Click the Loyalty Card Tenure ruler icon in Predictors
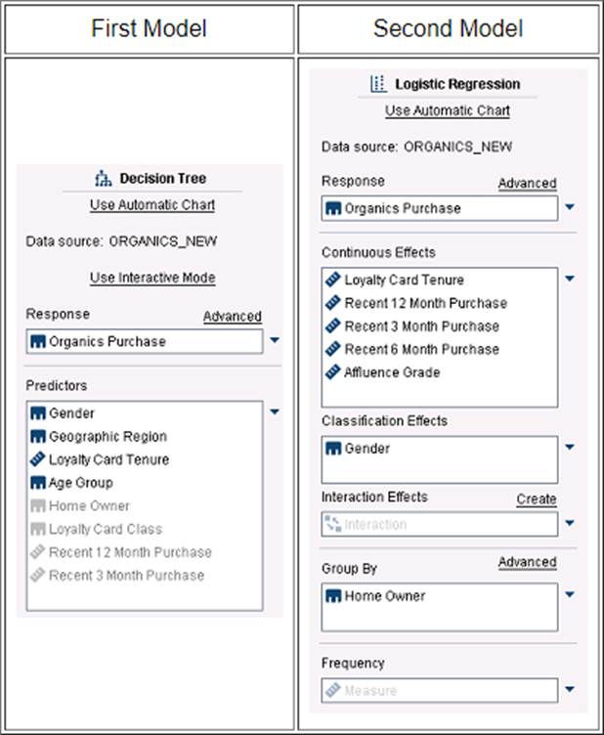Image resolution: width=604 pixels, height=735 pixels. click(x=38, y=459)
